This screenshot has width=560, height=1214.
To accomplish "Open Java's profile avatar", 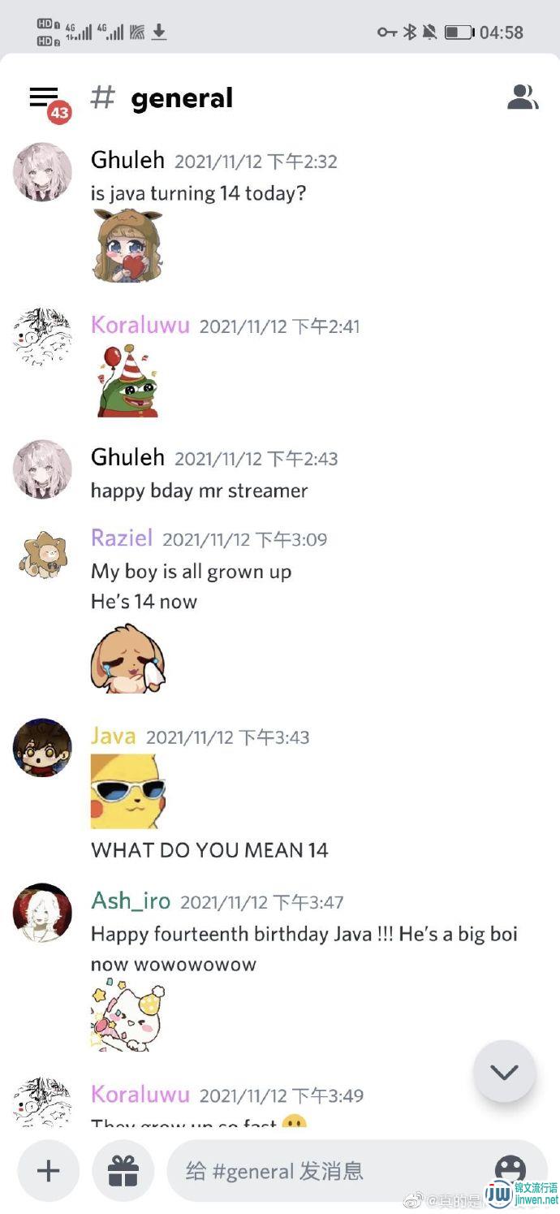I will click(42, 748).
